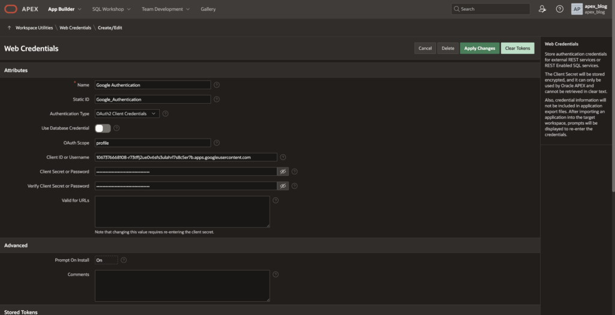Click help icon beside Valid for URLs
Image resolution: width=615 pixels, height=315 pixels.
pyautogui.click(x=276, y=200)
